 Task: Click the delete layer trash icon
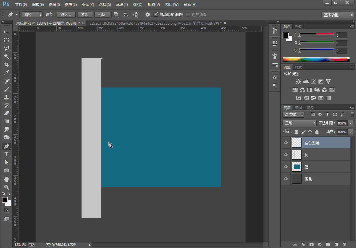(344, 245)
